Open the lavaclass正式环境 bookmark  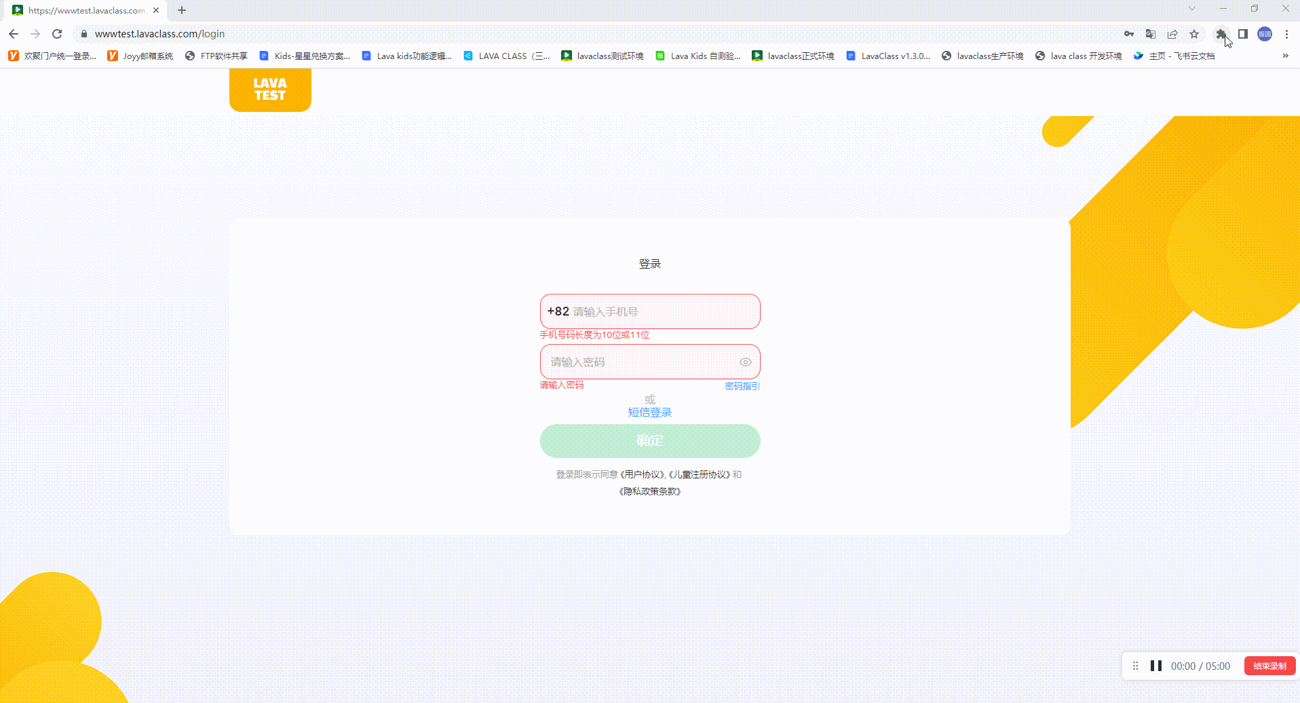pyautogui.click(x=793, y=56)
